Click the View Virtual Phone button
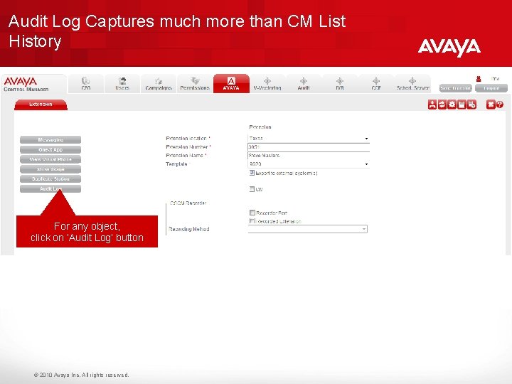512x384 pixels. point(50,159)
